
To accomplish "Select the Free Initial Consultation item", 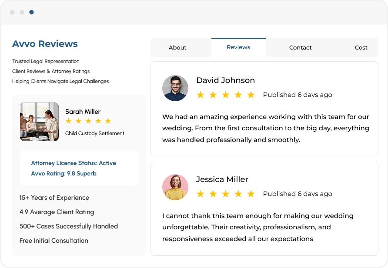I will [x=54, y=241].
